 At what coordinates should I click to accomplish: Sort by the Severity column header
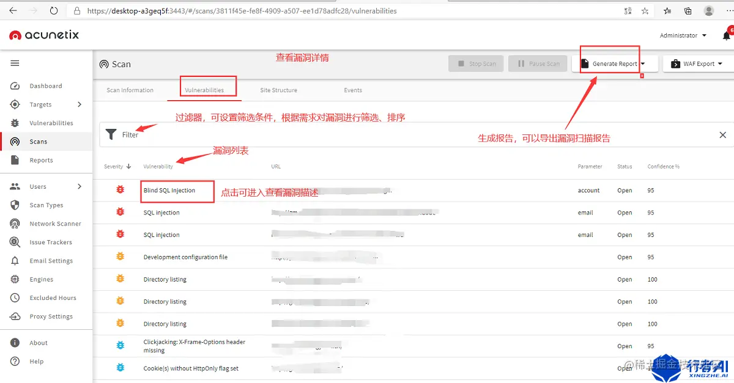coord(117,166)
